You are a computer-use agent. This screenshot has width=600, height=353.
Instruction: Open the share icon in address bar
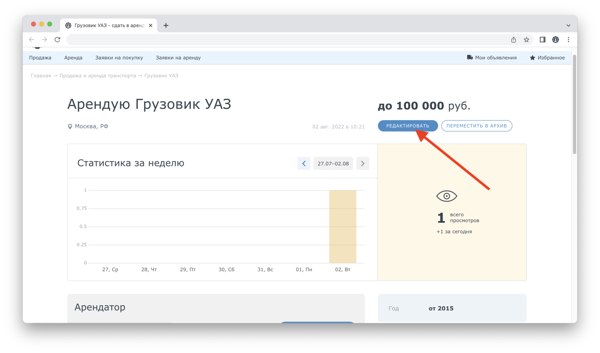(514, 40)
